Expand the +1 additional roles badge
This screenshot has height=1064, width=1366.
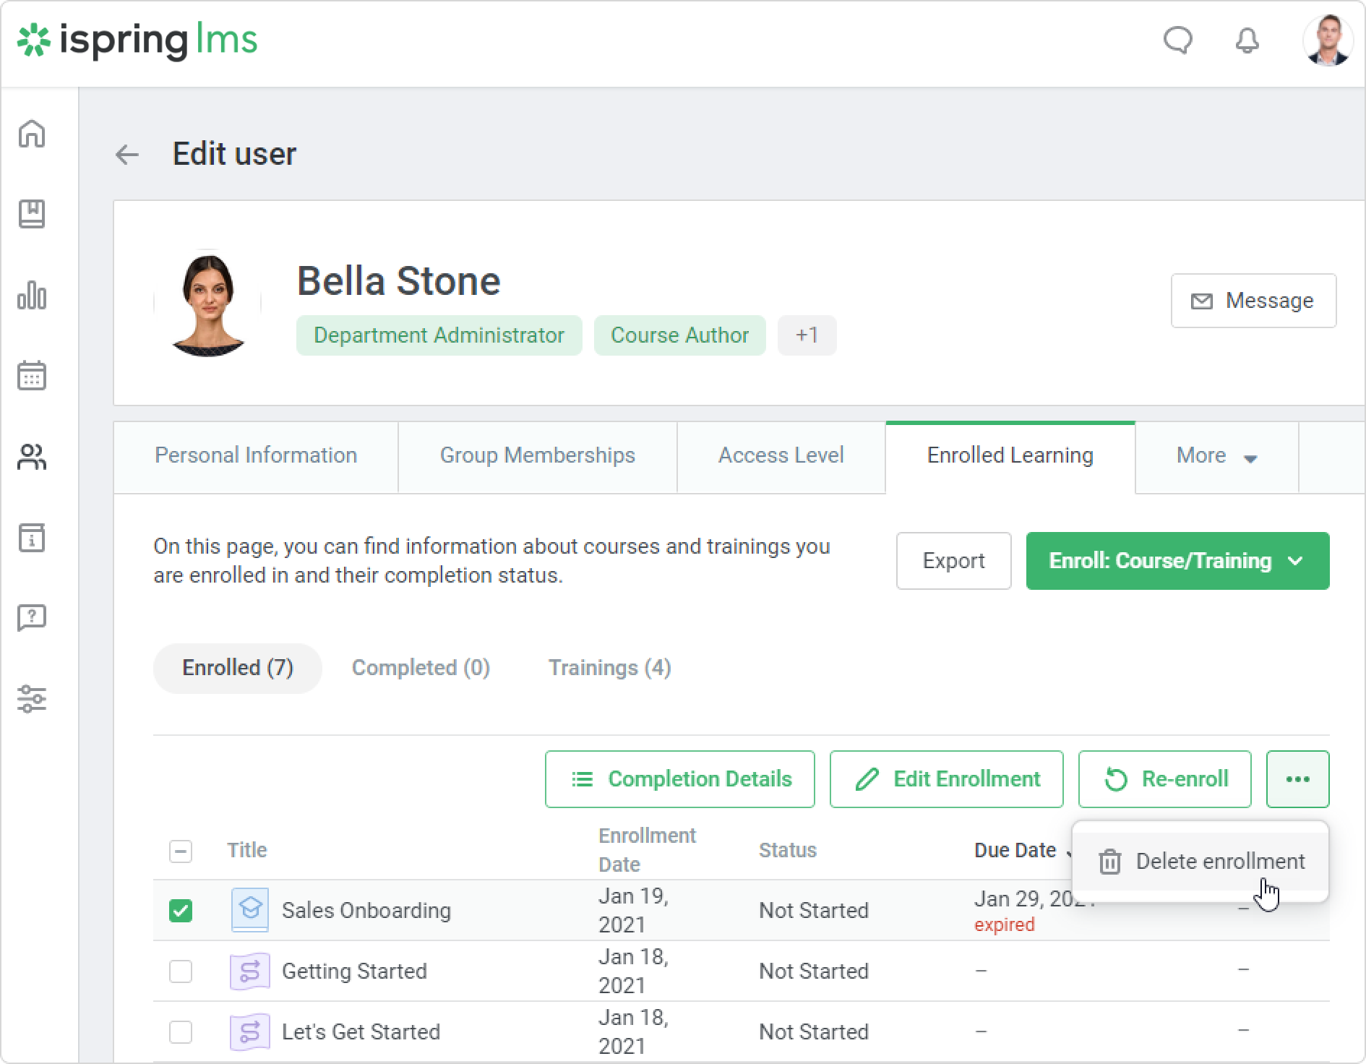807,335
